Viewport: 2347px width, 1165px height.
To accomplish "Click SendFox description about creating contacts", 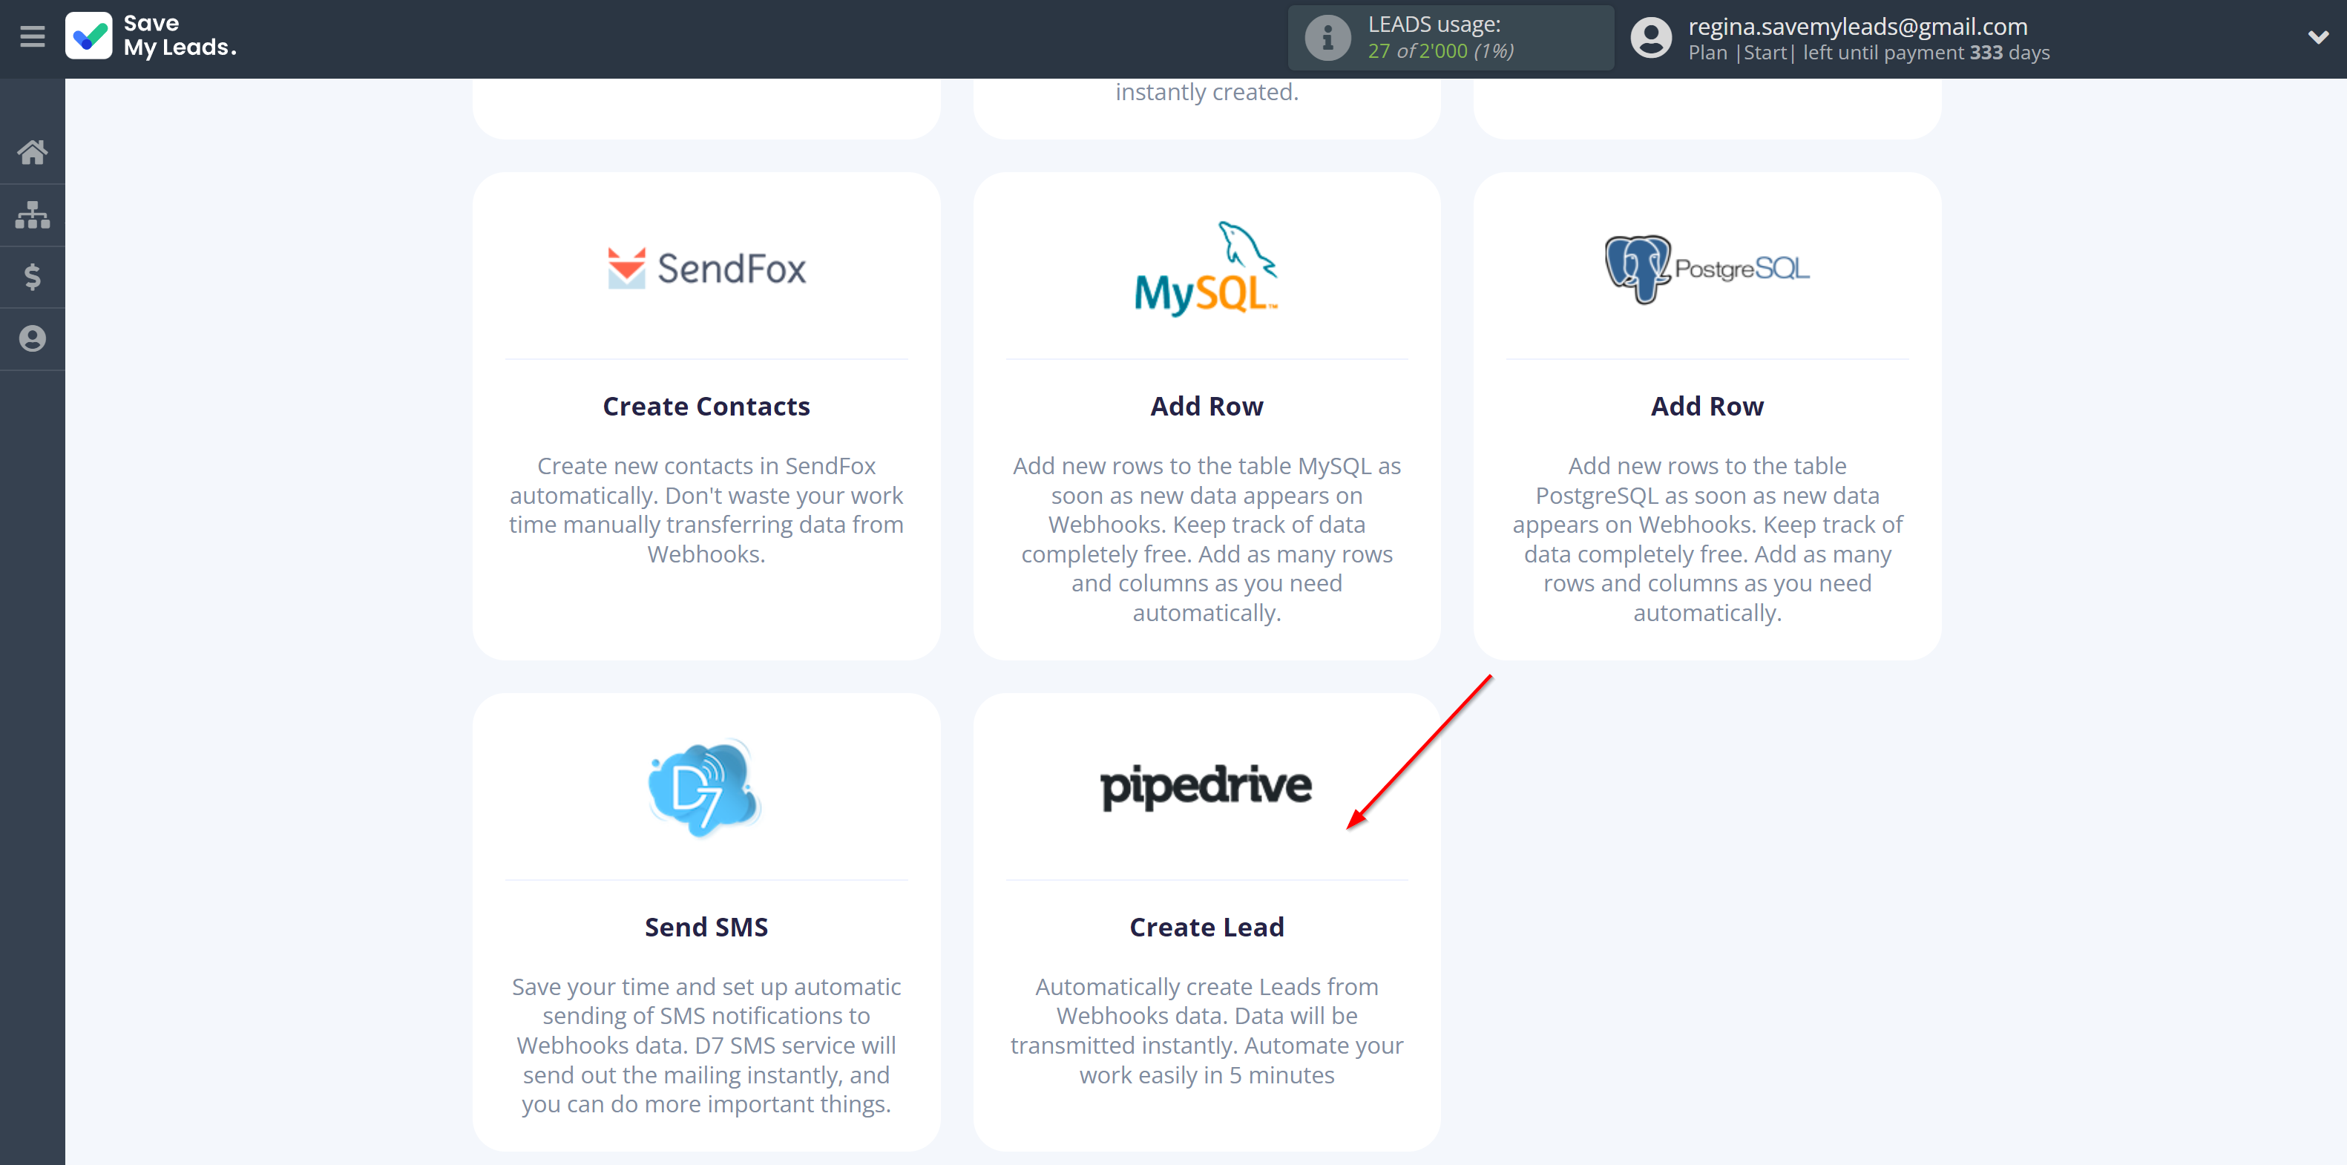I will 706,510.
